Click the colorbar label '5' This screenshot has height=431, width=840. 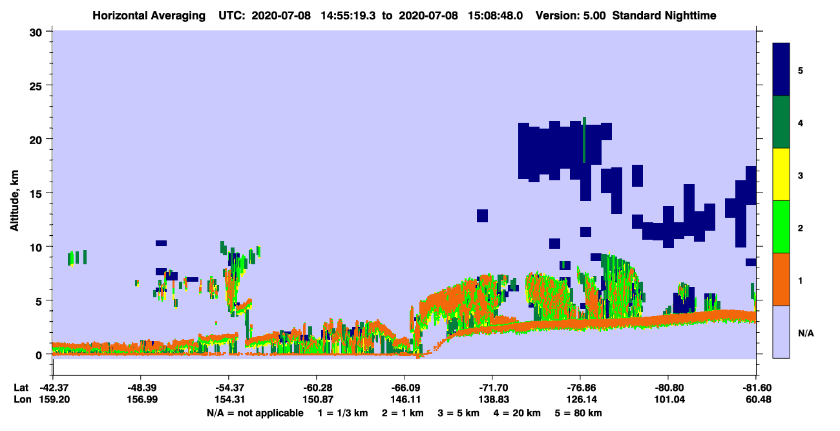tap(801, 70)
